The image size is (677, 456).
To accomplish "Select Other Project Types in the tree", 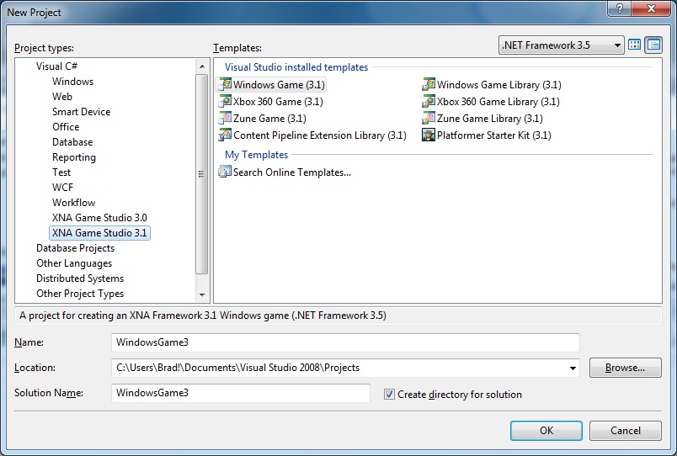I will [x=80, y=294].
